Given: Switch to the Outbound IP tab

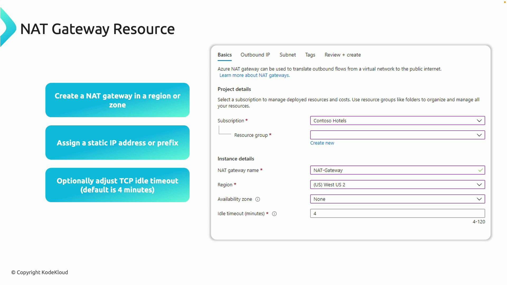Looking at the screenshot, I should tap(255, 55).
